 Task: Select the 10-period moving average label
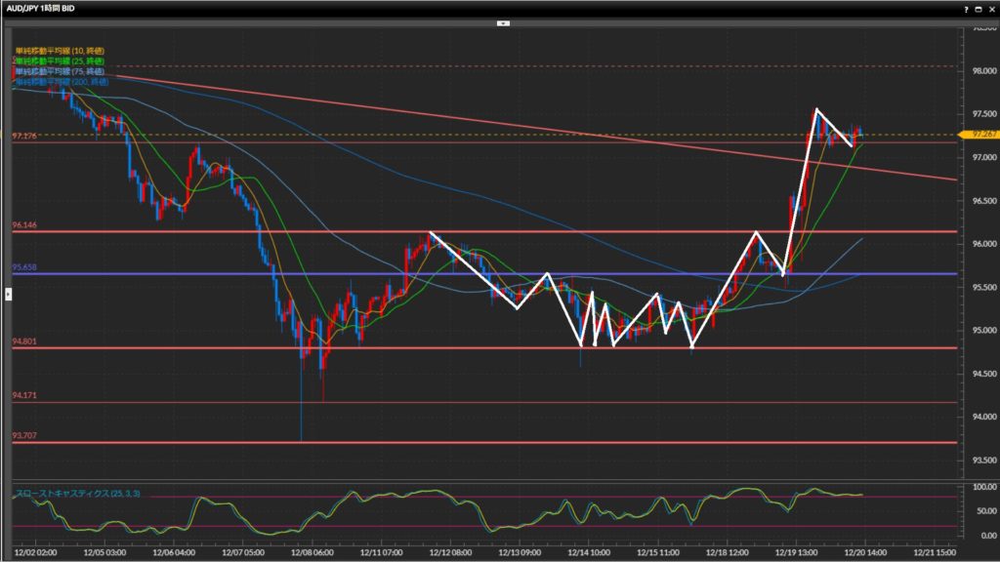61,50
